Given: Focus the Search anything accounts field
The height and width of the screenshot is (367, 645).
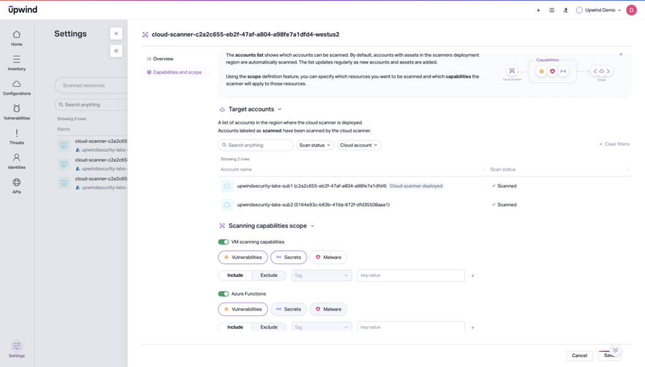Looking at the screenshot, I should 258,145.
